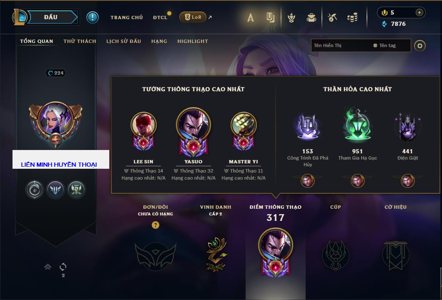Click the plus button to buy RP
This screenshot has height=300, width=442.
click(419, 12)
